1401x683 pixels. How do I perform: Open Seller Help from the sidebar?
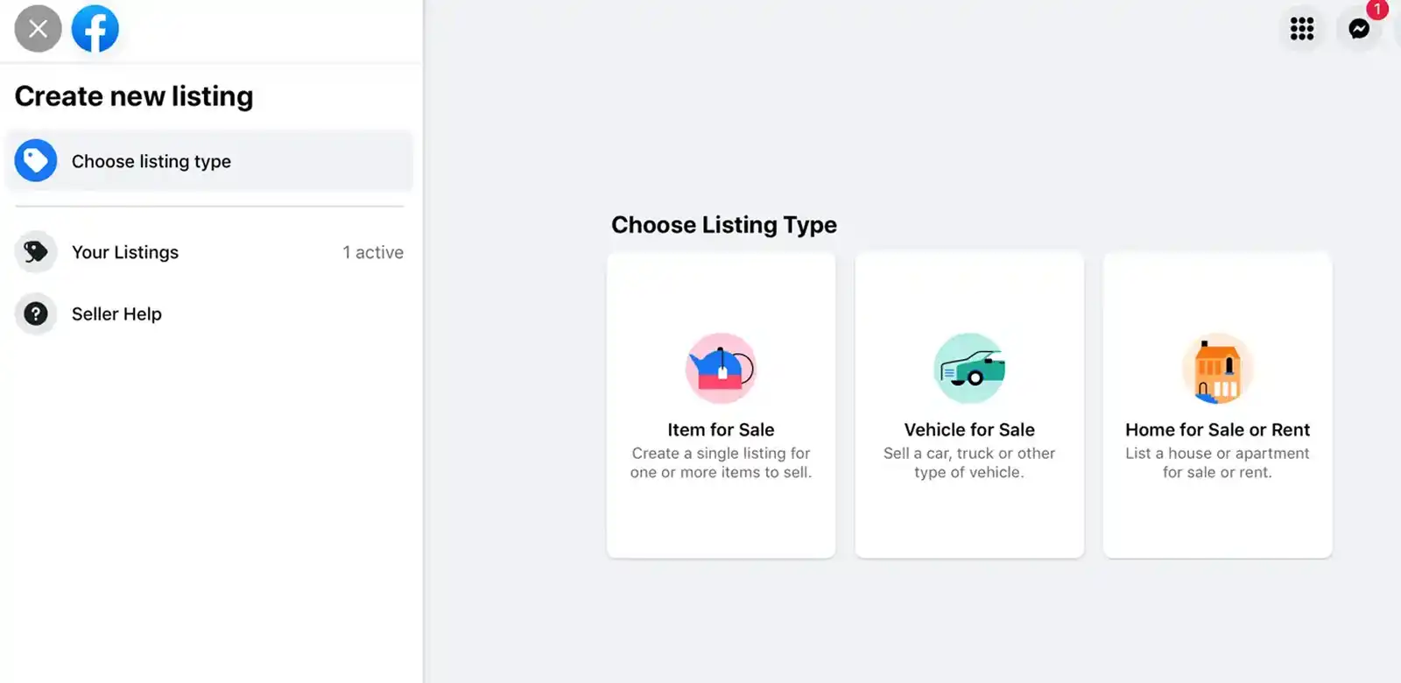tap(116, 313)
